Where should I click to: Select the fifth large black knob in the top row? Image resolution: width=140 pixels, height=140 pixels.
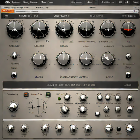108,29
